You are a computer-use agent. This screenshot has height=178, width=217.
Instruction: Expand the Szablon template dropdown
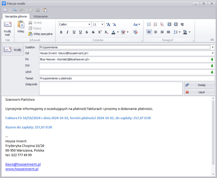[213, 47]
